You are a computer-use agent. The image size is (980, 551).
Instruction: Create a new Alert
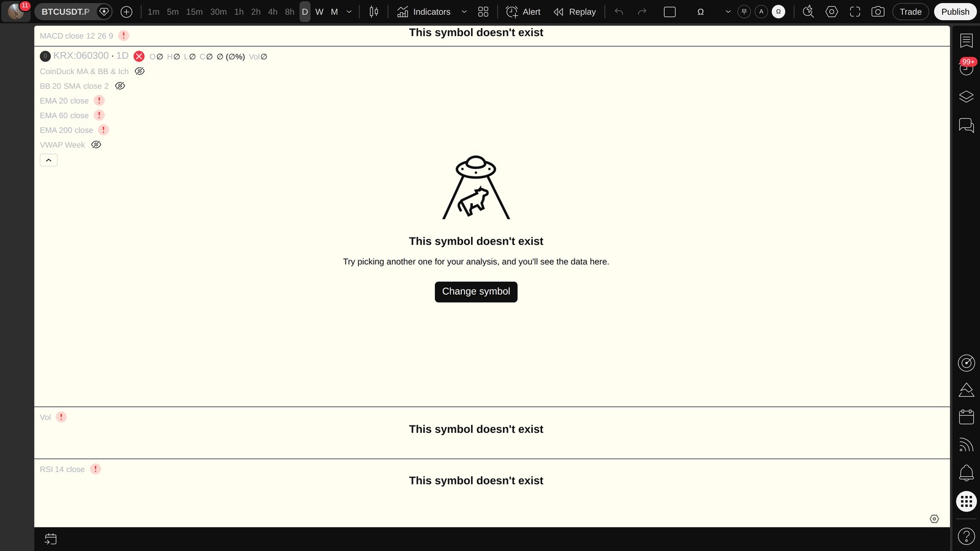coord(523,12)
